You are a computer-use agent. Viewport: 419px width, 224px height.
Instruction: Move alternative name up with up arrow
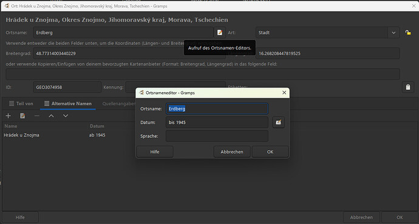[x=51, y=115]
